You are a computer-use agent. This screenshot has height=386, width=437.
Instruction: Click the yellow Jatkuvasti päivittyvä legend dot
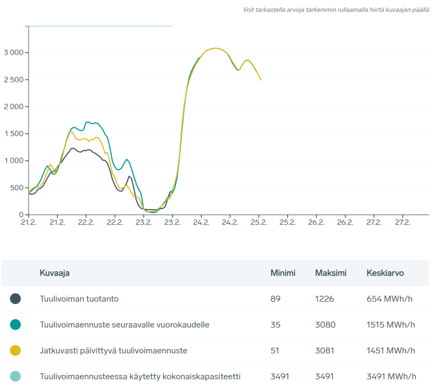[15, 350]
